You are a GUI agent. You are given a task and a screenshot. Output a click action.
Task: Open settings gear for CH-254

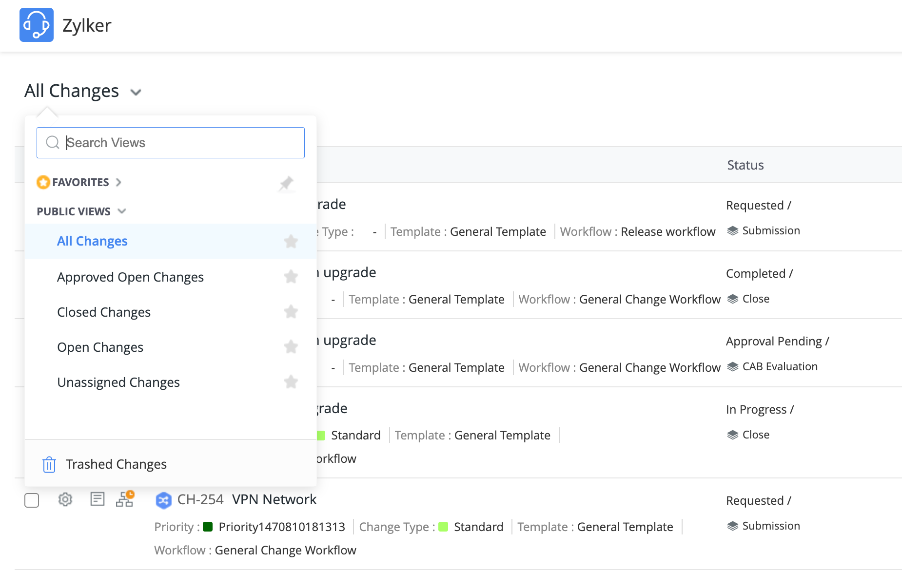tap(65, 499)
